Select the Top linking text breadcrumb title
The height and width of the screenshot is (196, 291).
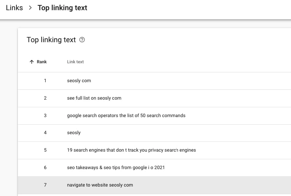point(62,8)
